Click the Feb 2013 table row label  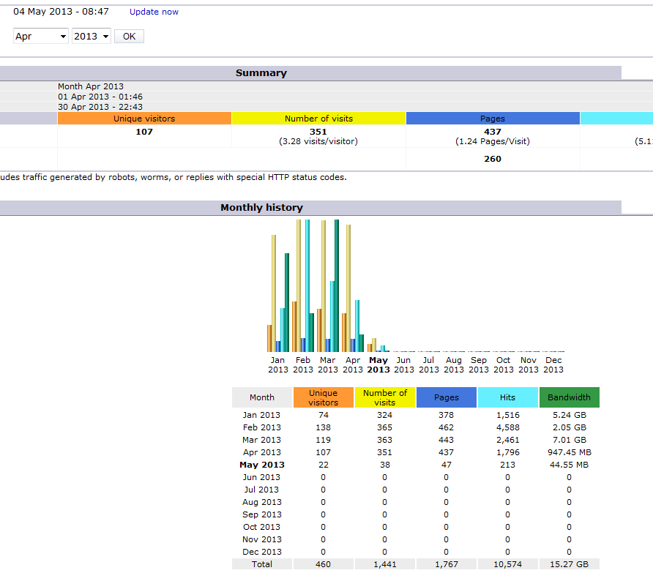(261, 427)
